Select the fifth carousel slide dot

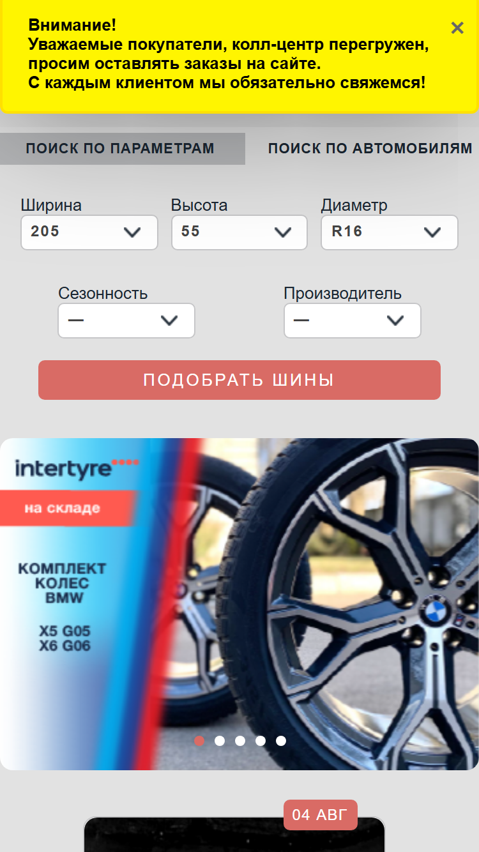coord(281,741)
